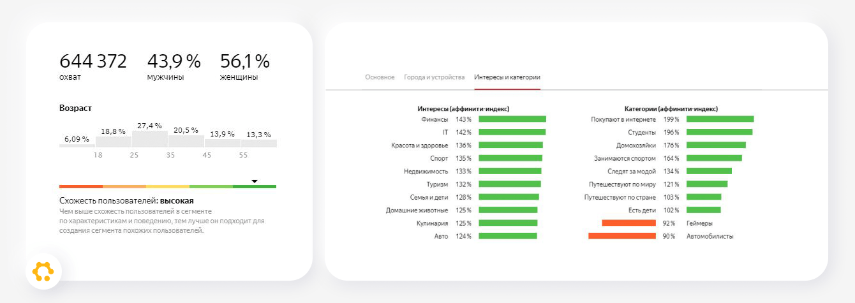Click the orange Автомобилисты category bar
855x303 pixels.
pyautogui.click(x=622, y=236)
